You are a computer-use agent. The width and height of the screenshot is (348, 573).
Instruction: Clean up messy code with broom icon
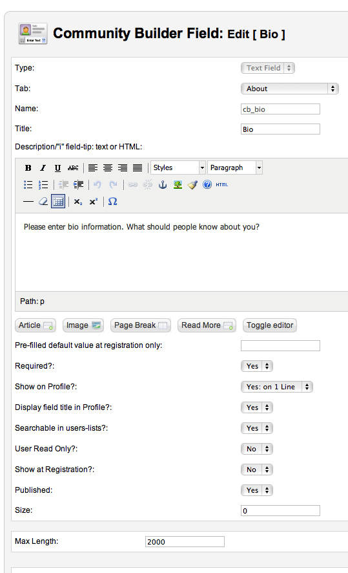pos(192,184)
